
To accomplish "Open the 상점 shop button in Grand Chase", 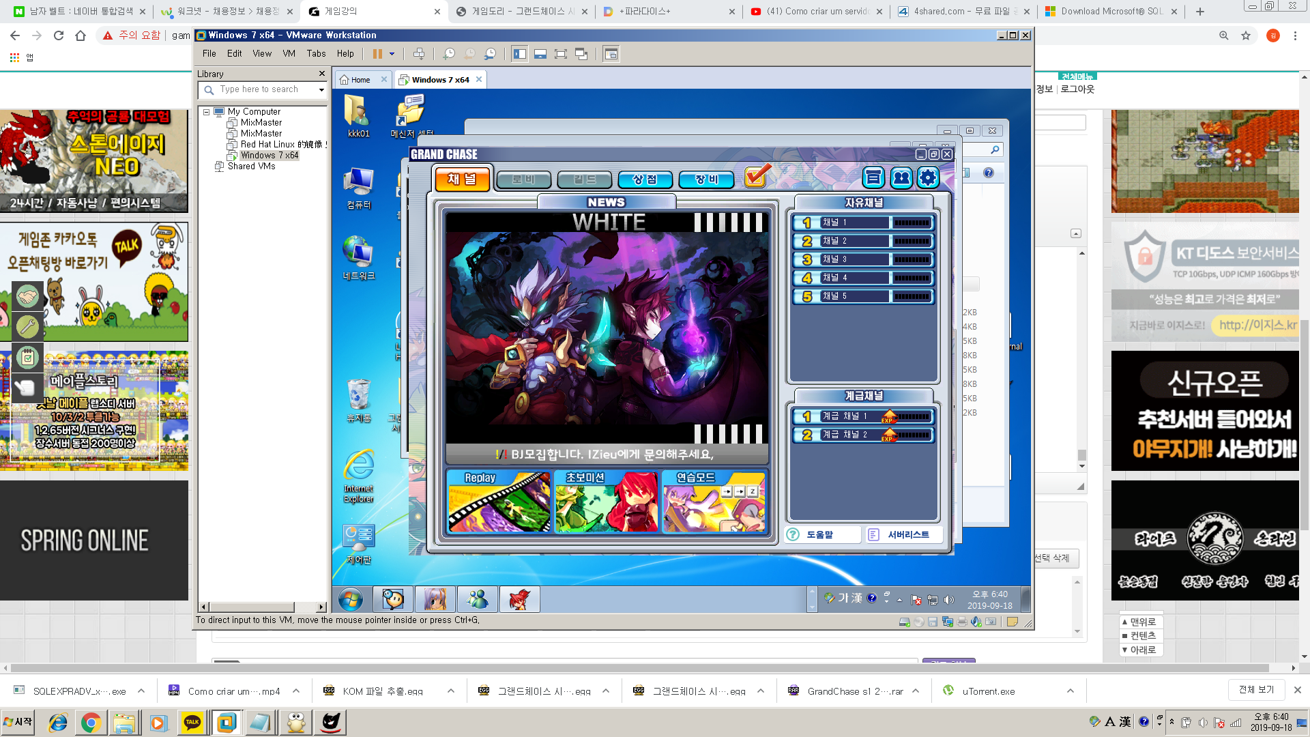I will [x=645, y=179].
